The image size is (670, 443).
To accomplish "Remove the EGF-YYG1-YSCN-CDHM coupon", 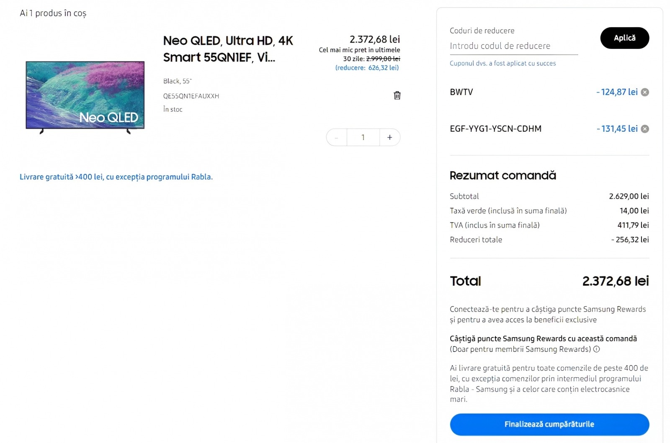I will coord(645,129).
